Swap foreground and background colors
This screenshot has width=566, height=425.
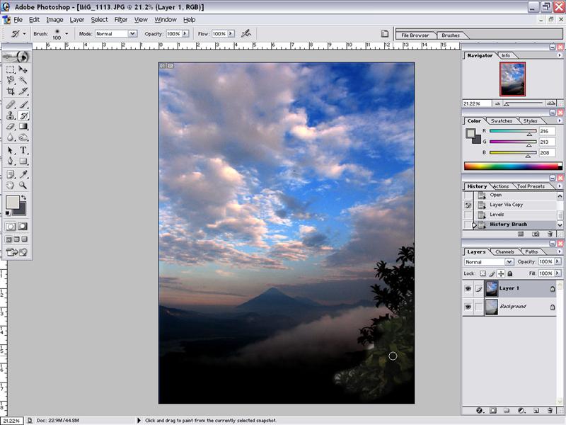24,198
